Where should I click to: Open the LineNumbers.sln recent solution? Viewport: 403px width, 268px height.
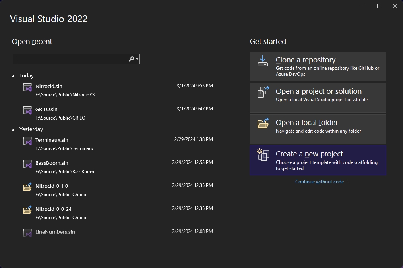coord(55,232)
